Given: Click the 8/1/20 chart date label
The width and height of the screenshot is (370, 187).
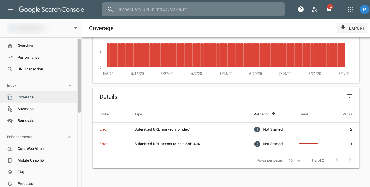Looking at the screenshot, I should pos(344,74).
